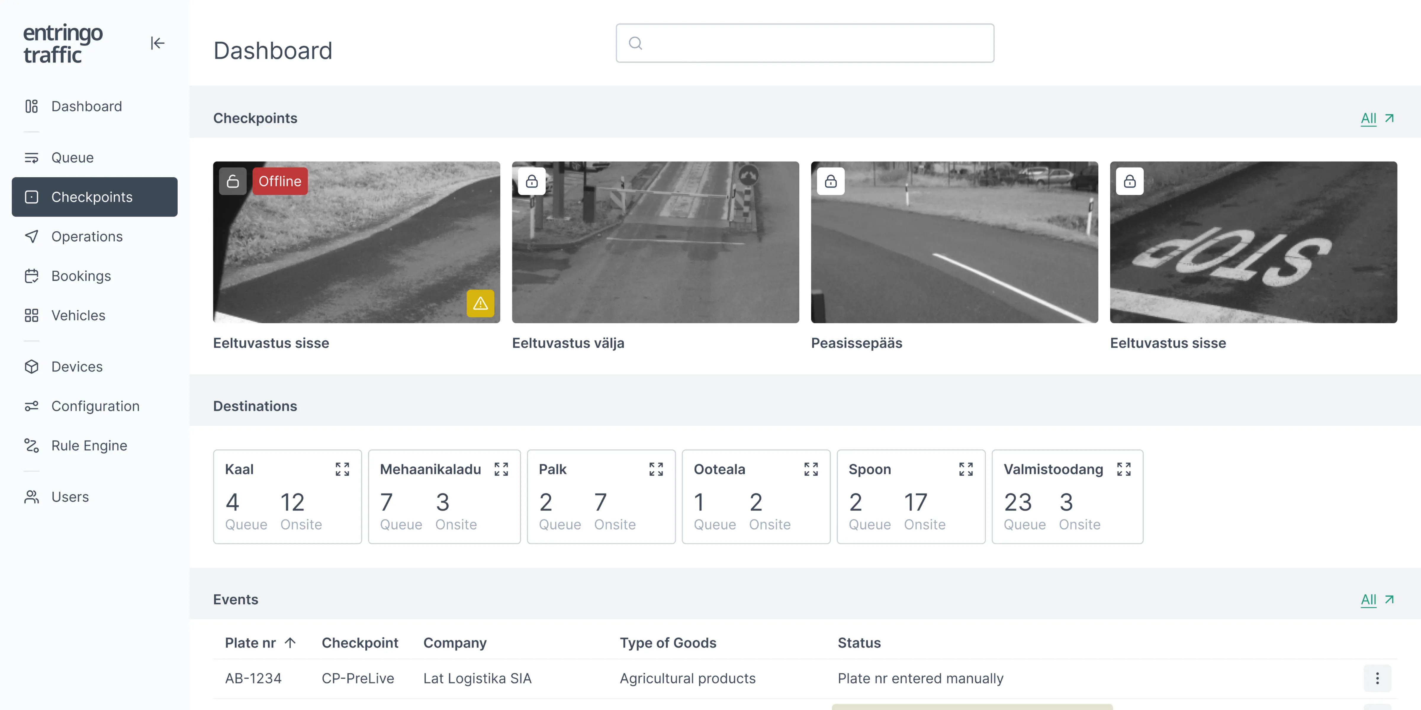Screen dimensions: 1421x710
Task: Toggle the lock on the Eeltuvastus välja camera
Action: 532,181
